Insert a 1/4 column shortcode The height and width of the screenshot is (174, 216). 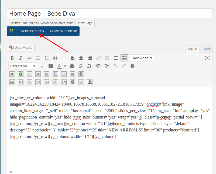(x=38, y=82)
